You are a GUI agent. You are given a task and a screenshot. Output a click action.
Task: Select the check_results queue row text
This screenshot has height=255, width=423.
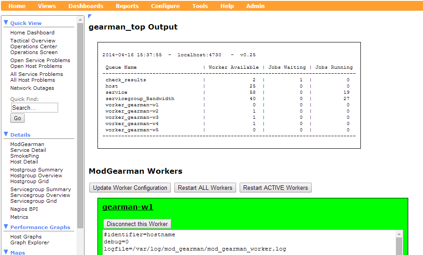[x=126, y=80]
